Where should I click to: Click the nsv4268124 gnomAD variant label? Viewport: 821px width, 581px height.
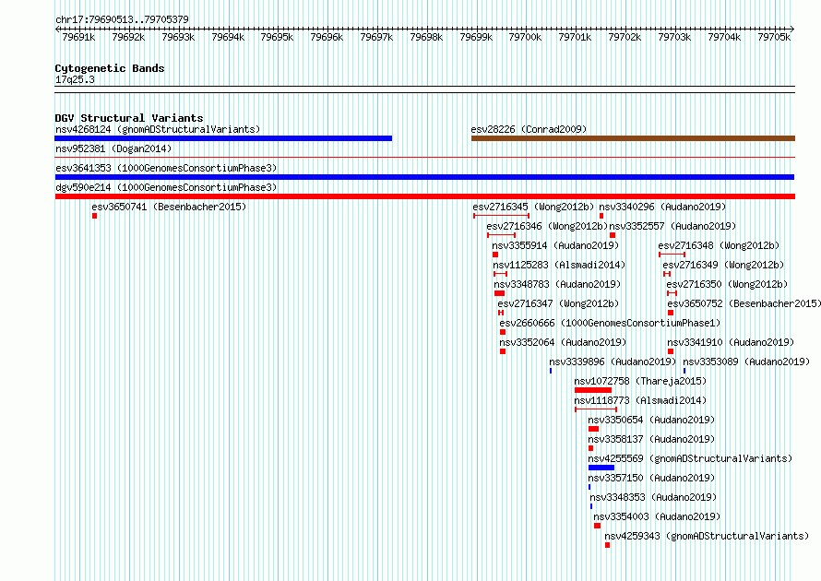tap(158, 129)
